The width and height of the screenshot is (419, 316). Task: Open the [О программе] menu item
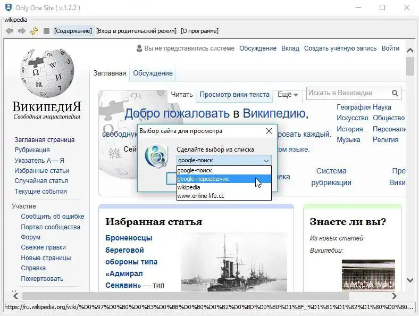(199, 31)
